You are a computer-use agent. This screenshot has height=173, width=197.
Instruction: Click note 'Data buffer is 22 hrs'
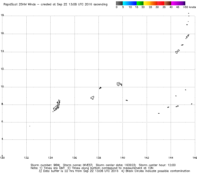point(56,171)
